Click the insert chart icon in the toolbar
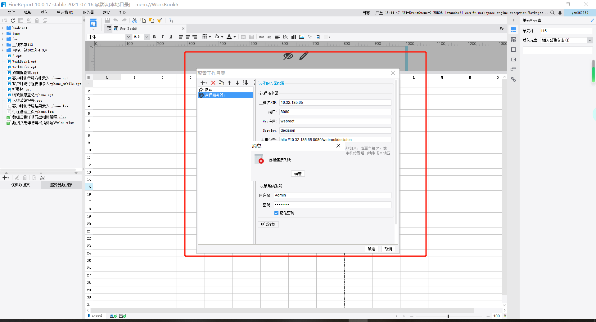This screenshot has width=596, height=322. tap(294, 37)
